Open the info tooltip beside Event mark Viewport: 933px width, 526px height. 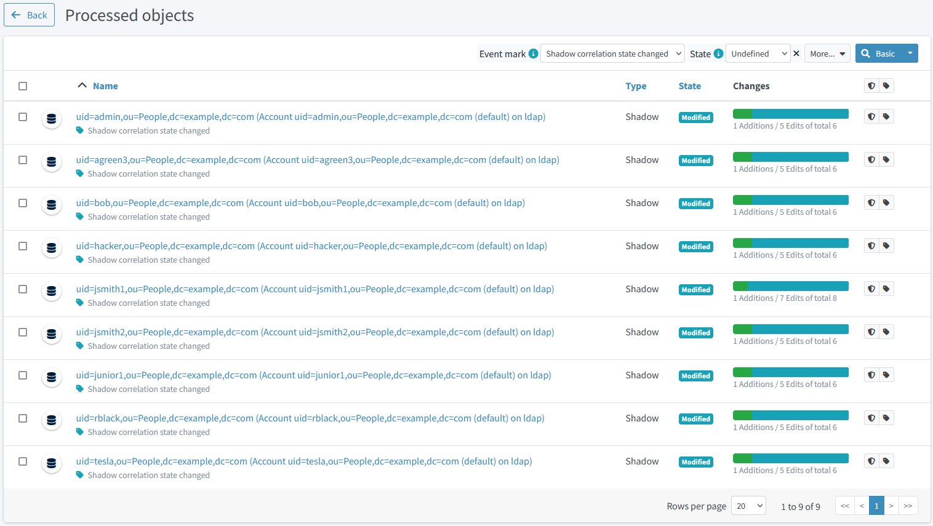point(534,54)
